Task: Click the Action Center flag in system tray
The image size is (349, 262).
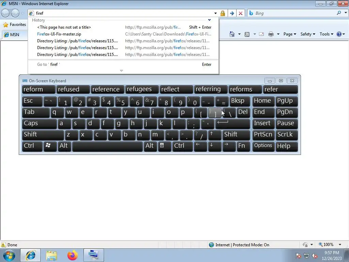Action: [298, 256]
